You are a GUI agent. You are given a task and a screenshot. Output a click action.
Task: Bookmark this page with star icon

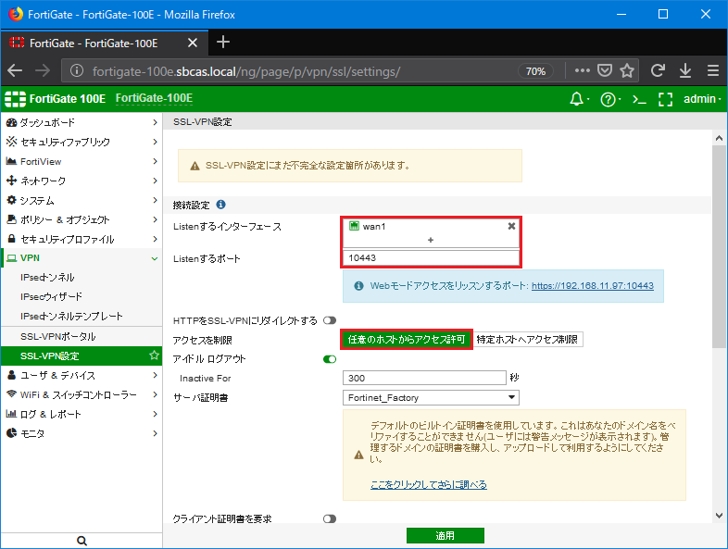pos(627,70)
